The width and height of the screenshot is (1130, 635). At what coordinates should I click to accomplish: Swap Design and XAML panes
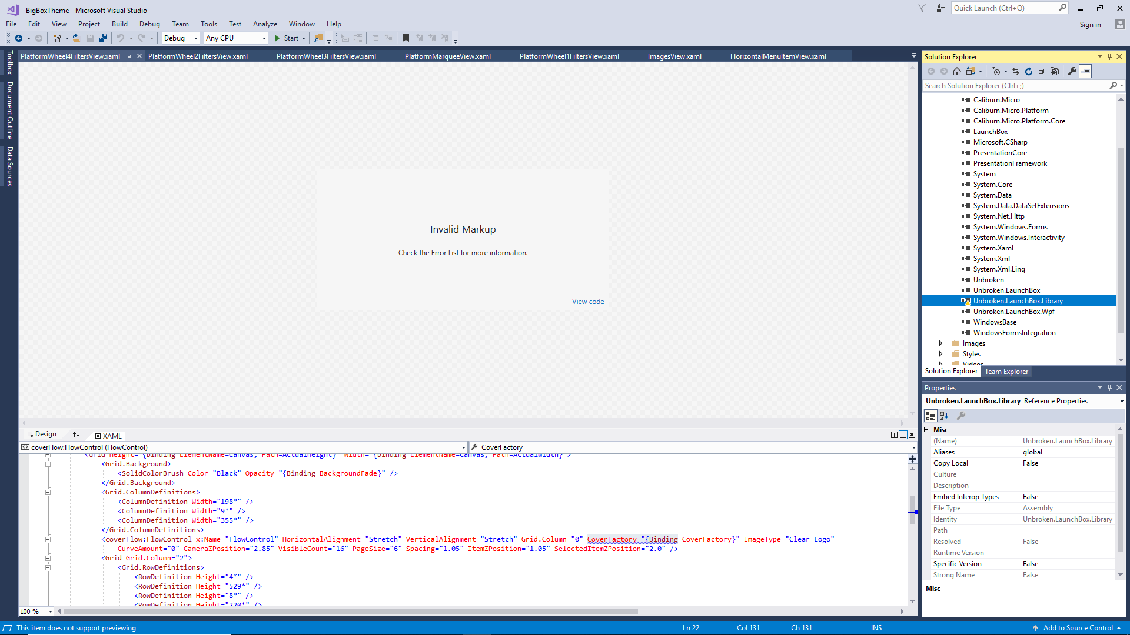tap(76, 435)
